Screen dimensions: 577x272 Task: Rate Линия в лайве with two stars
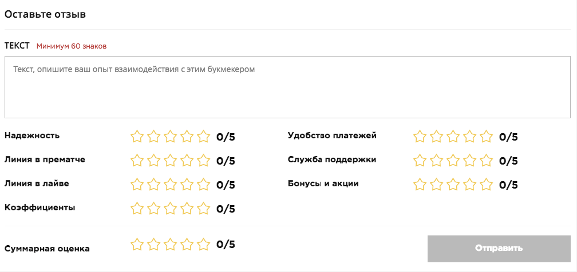coord(153,185)
